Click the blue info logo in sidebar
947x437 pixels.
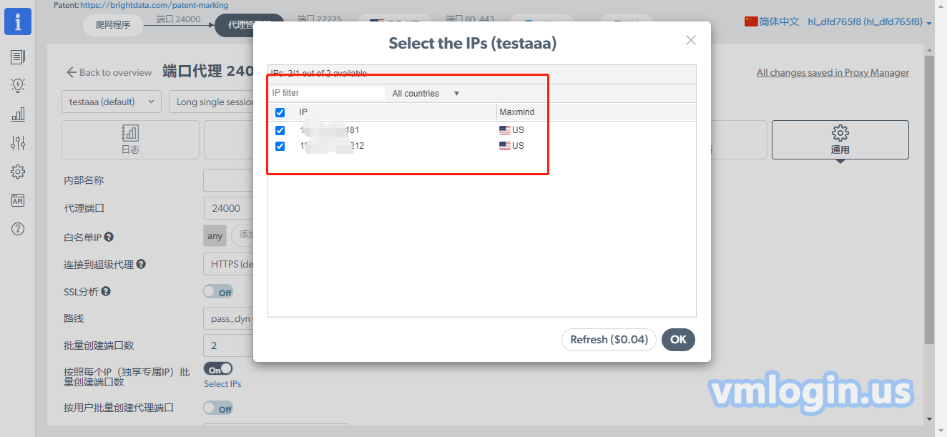(18, 21)
